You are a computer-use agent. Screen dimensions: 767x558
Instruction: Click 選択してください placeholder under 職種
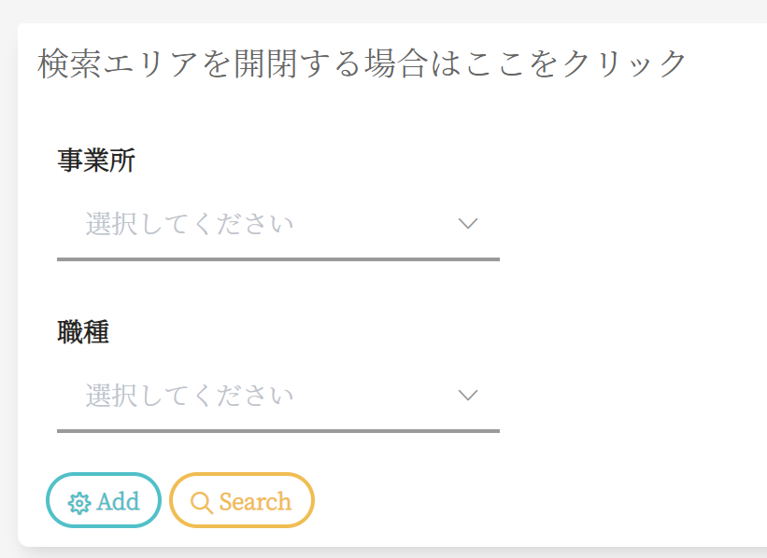[190, 397]
